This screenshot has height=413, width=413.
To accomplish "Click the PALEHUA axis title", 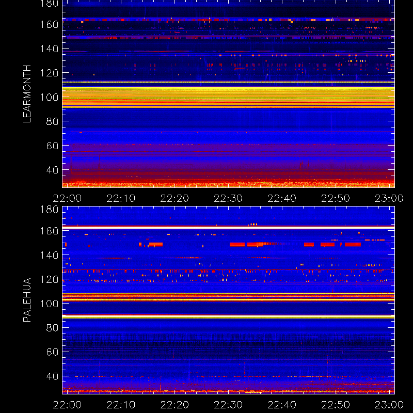I will click(x=27, y=300).
